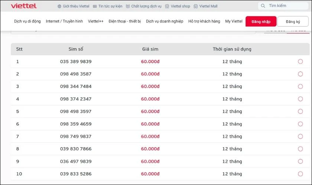Open the Giới thiệu Viettel link
Viewport: 312px width, 185px height.
pyautogui.click(x=76, y=6)
